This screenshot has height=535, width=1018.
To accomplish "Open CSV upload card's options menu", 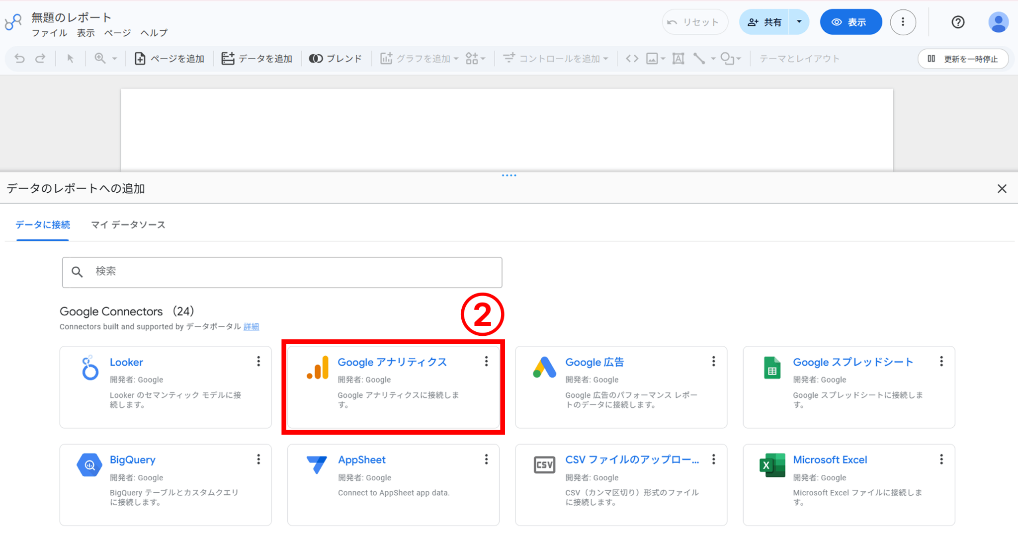I will pos(714,459).
